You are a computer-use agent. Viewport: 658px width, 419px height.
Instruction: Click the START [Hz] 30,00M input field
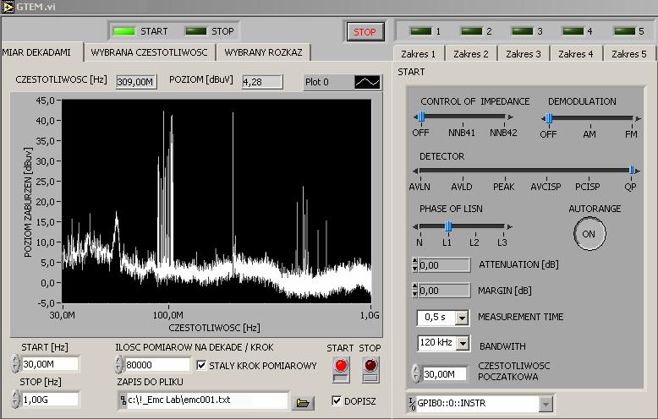(50, 364)
